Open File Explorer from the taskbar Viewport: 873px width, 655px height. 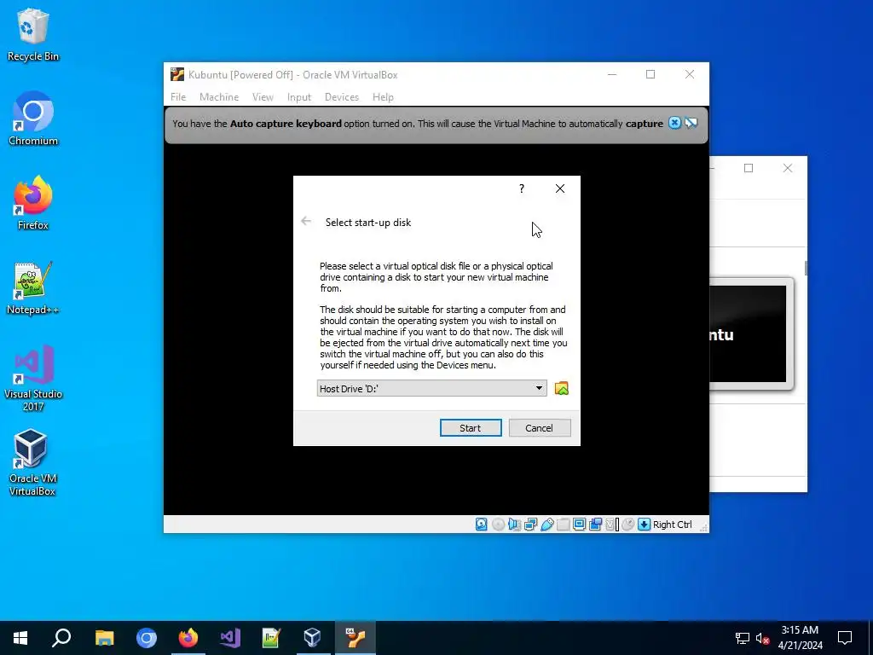(104, 638)
